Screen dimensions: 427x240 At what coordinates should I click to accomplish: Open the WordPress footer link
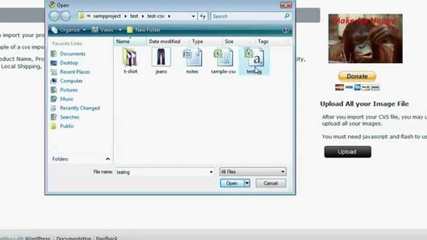click(37, 238)
